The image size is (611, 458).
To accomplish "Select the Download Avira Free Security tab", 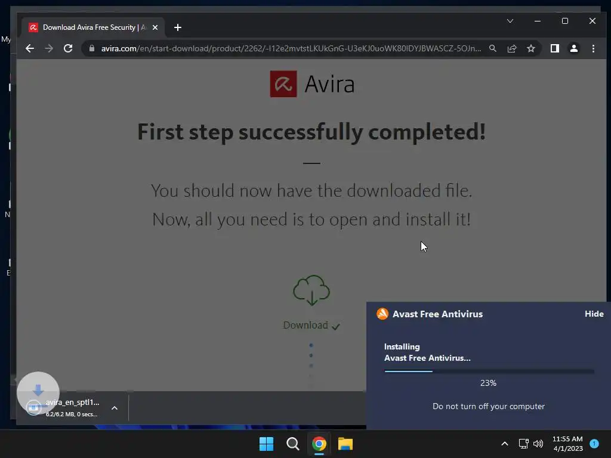I will 94,27.
